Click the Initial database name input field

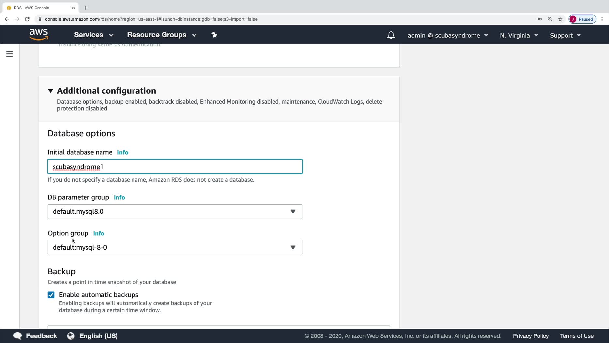[x=175, y=167]
